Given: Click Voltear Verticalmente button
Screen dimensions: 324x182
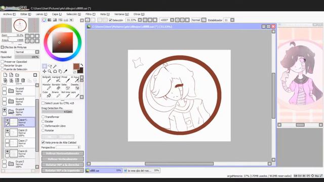Looking at the screenshot, I should tap(63, 159).
